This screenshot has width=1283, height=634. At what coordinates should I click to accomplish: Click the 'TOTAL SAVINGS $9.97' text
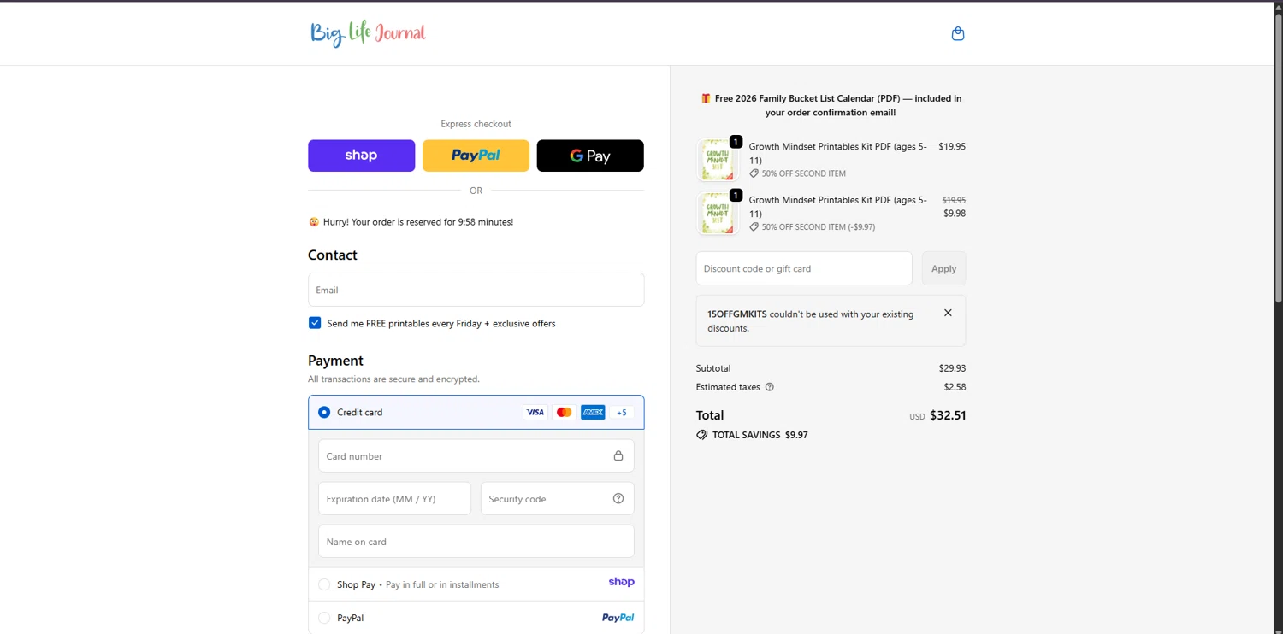[760, 435]
